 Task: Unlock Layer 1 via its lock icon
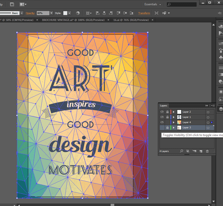167,117
